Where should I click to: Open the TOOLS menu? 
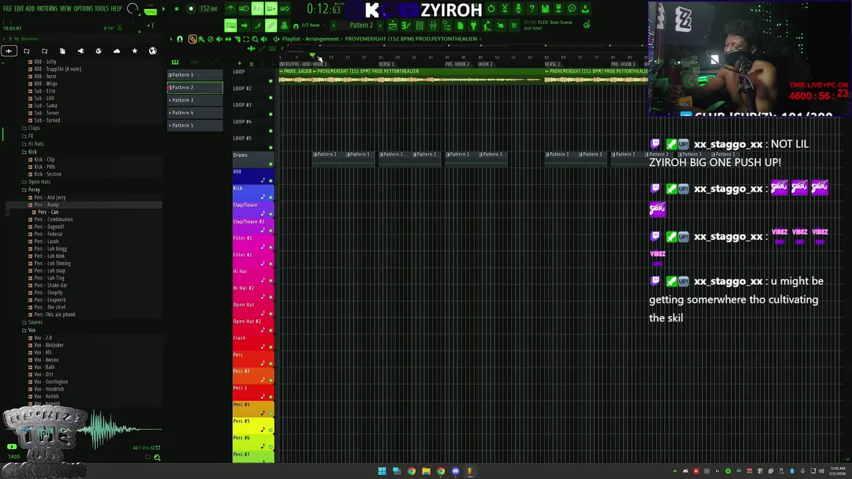tap(101, 9)
